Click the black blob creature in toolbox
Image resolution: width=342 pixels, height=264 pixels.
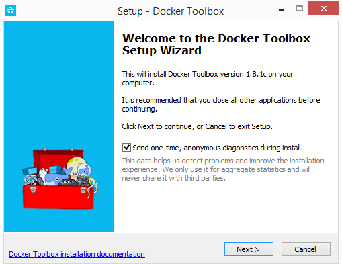[68, 183]
